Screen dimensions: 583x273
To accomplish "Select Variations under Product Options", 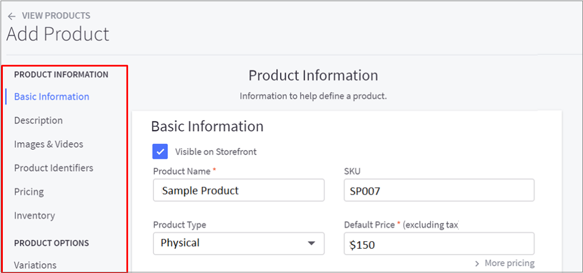I will pyautogui.click(x=35, y=265).
